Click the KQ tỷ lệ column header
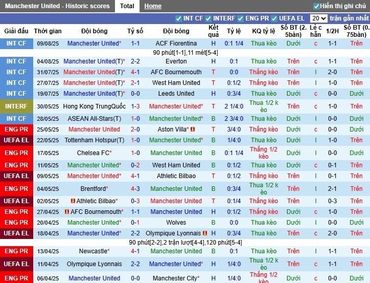This screenshot has height=283, width=370. 264,31
